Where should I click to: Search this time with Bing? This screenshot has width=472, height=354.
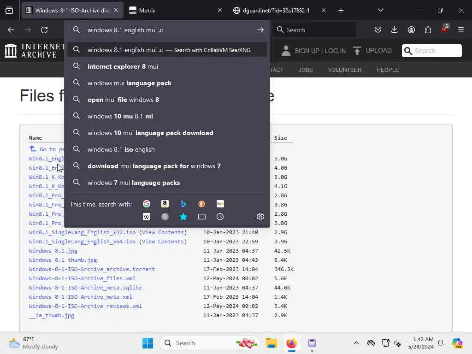pyautogui.click(x=183, y=204)
